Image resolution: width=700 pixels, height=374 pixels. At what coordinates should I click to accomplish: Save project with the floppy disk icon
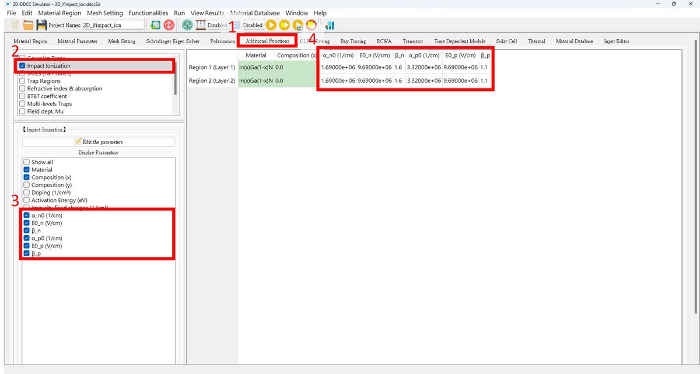pyautogui.click(x=41, y=25)
